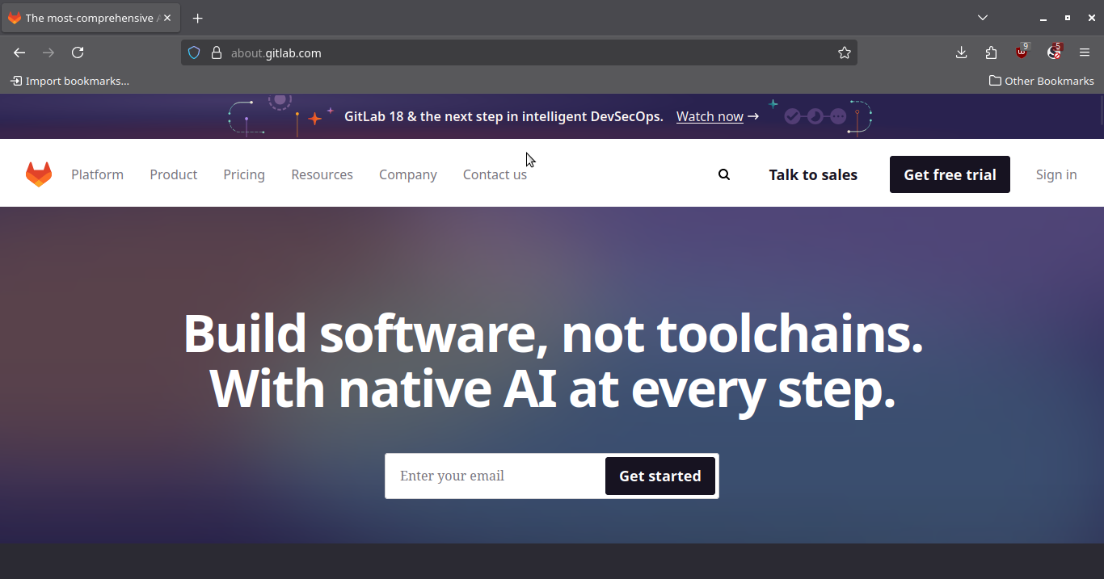The width and height of the screenshot is (1104, 579).
Task: Show site info via padlock icon
Action: click(216, 53)
